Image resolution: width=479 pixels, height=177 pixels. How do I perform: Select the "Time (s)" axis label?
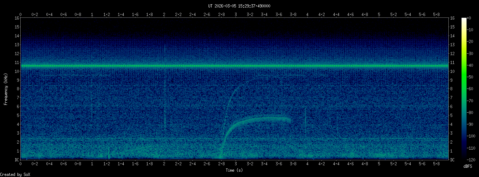click(x=235, y=170)
